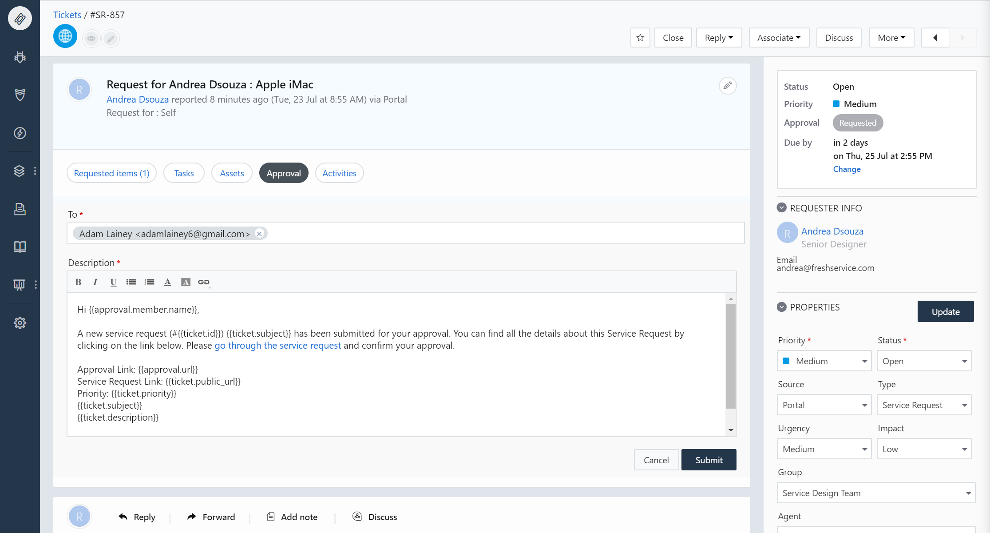Open the Changes (shield) icon in the sidebar

[x=20, y=95]
